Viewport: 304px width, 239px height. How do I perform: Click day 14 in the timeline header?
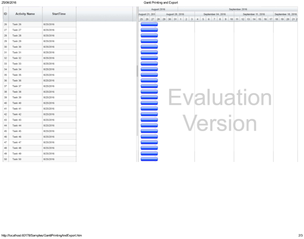pyautogui.click(x=254, y=19)
